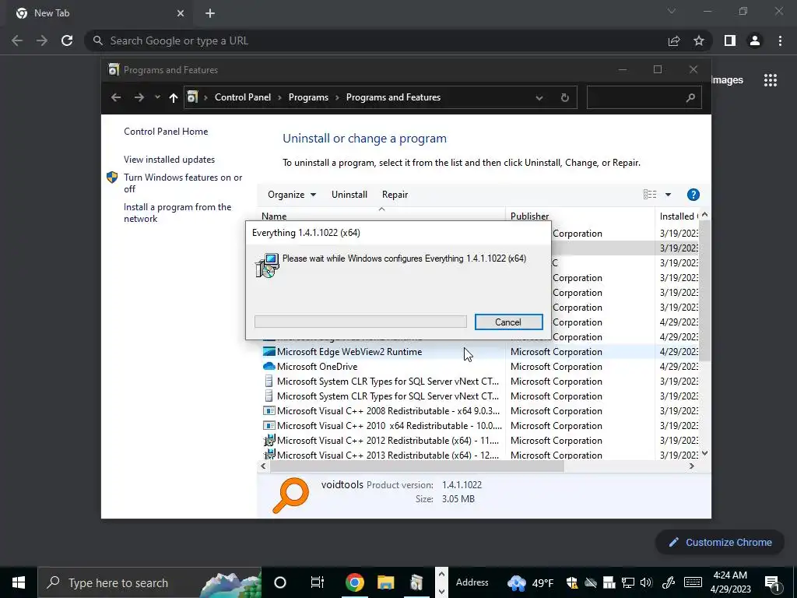Open Control Panel Home link

(x=166, y=131)
